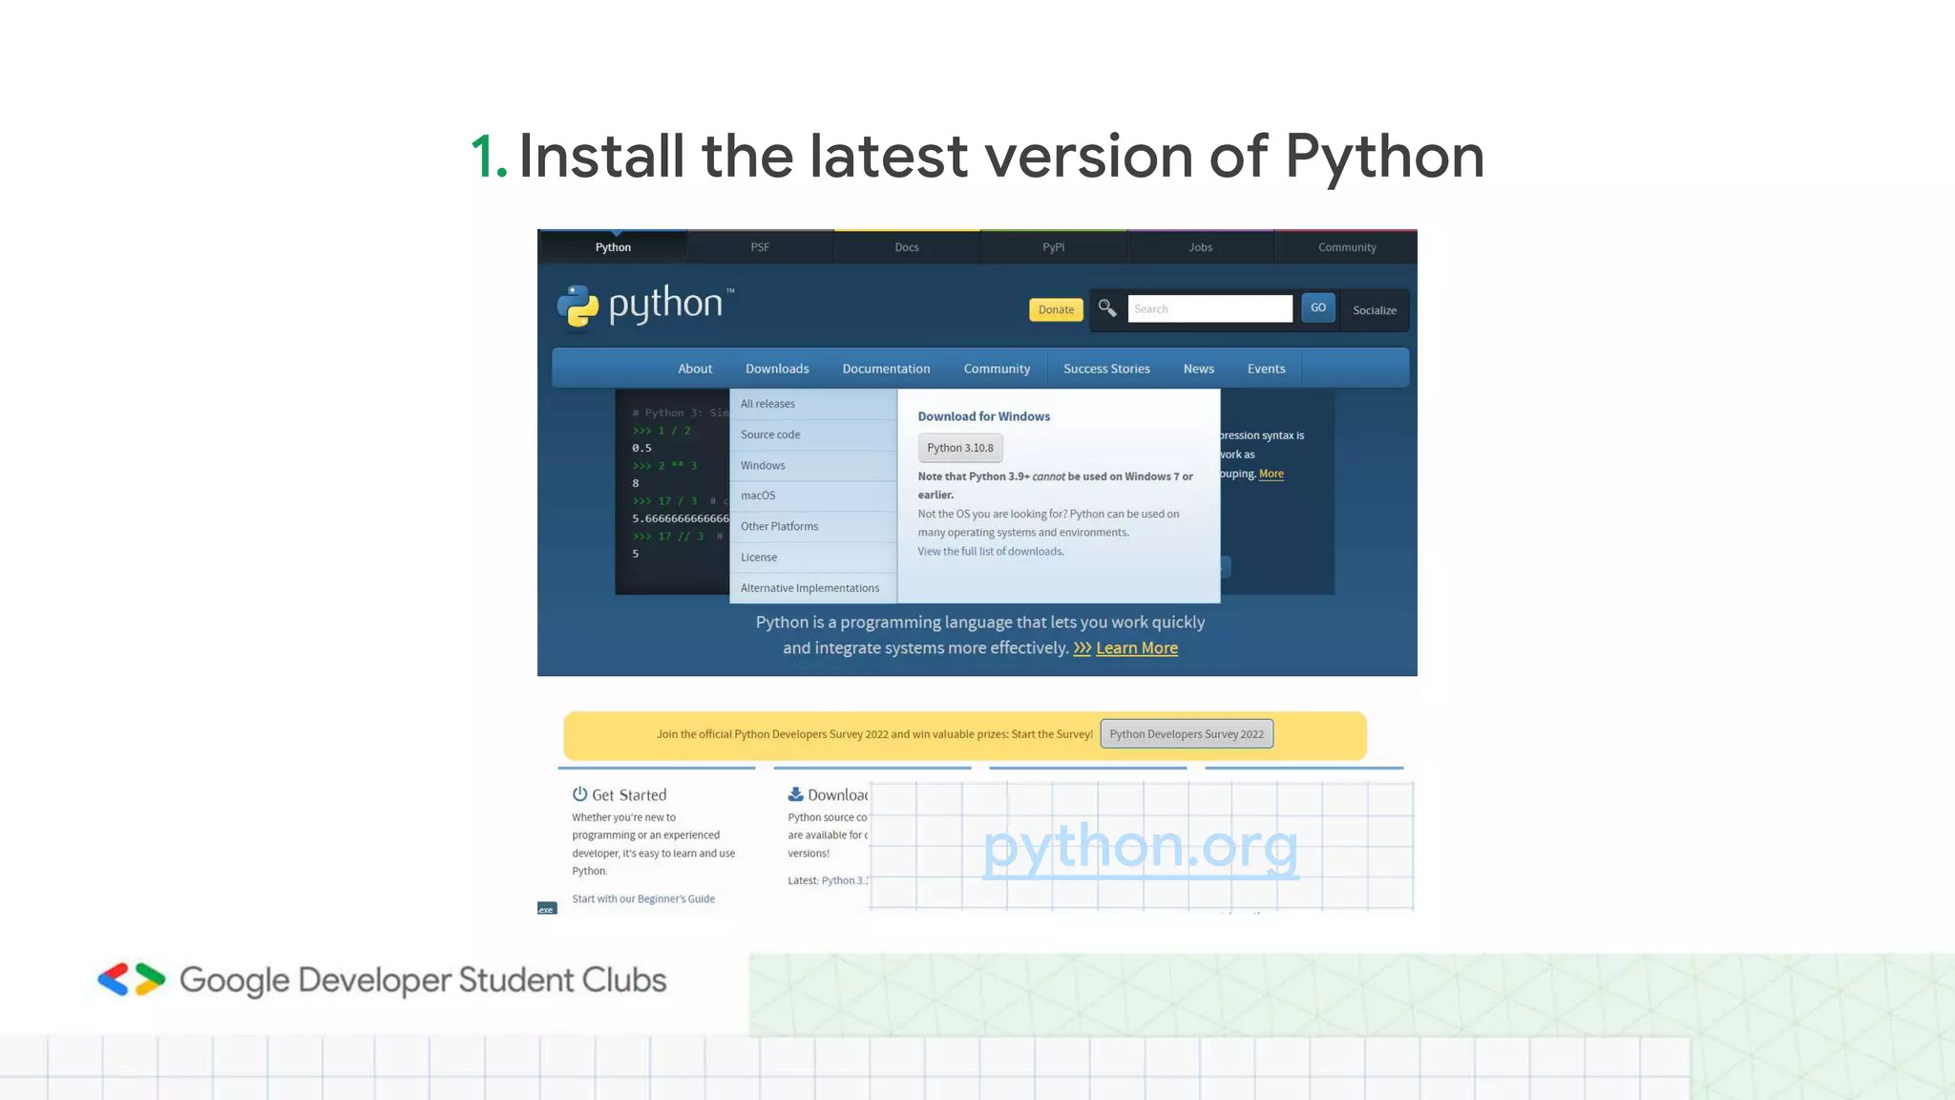Expand the Socialize menu
Screen dimensions: 1955x1100
[x=1374, y=310]
